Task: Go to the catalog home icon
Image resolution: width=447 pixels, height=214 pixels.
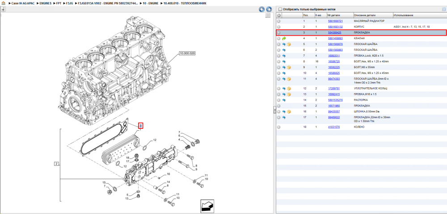Action: (x=4, y=3)
